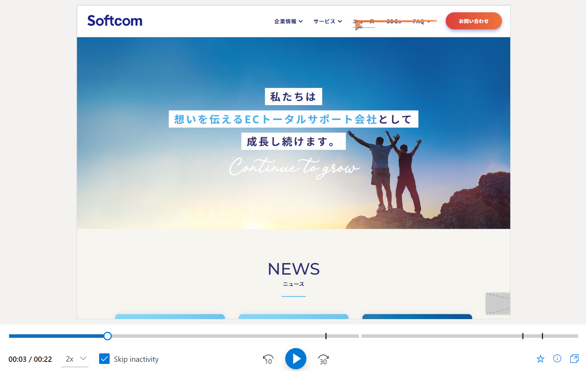Click the Softcom logo

[x=115, y=21]
